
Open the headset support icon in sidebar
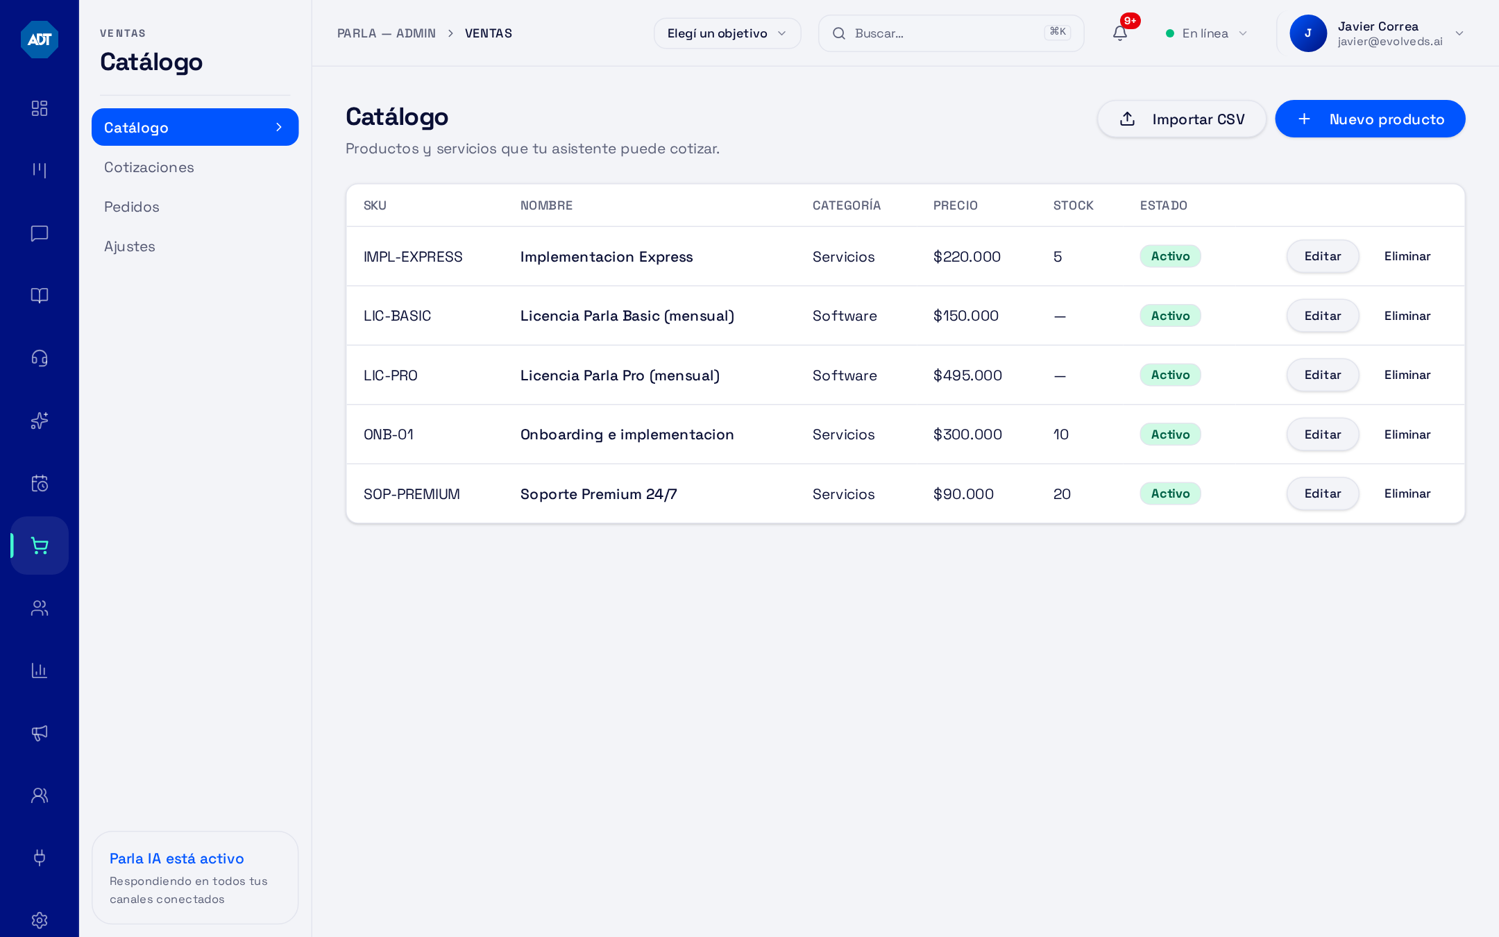pyautogui.click(x=40, y=358)
